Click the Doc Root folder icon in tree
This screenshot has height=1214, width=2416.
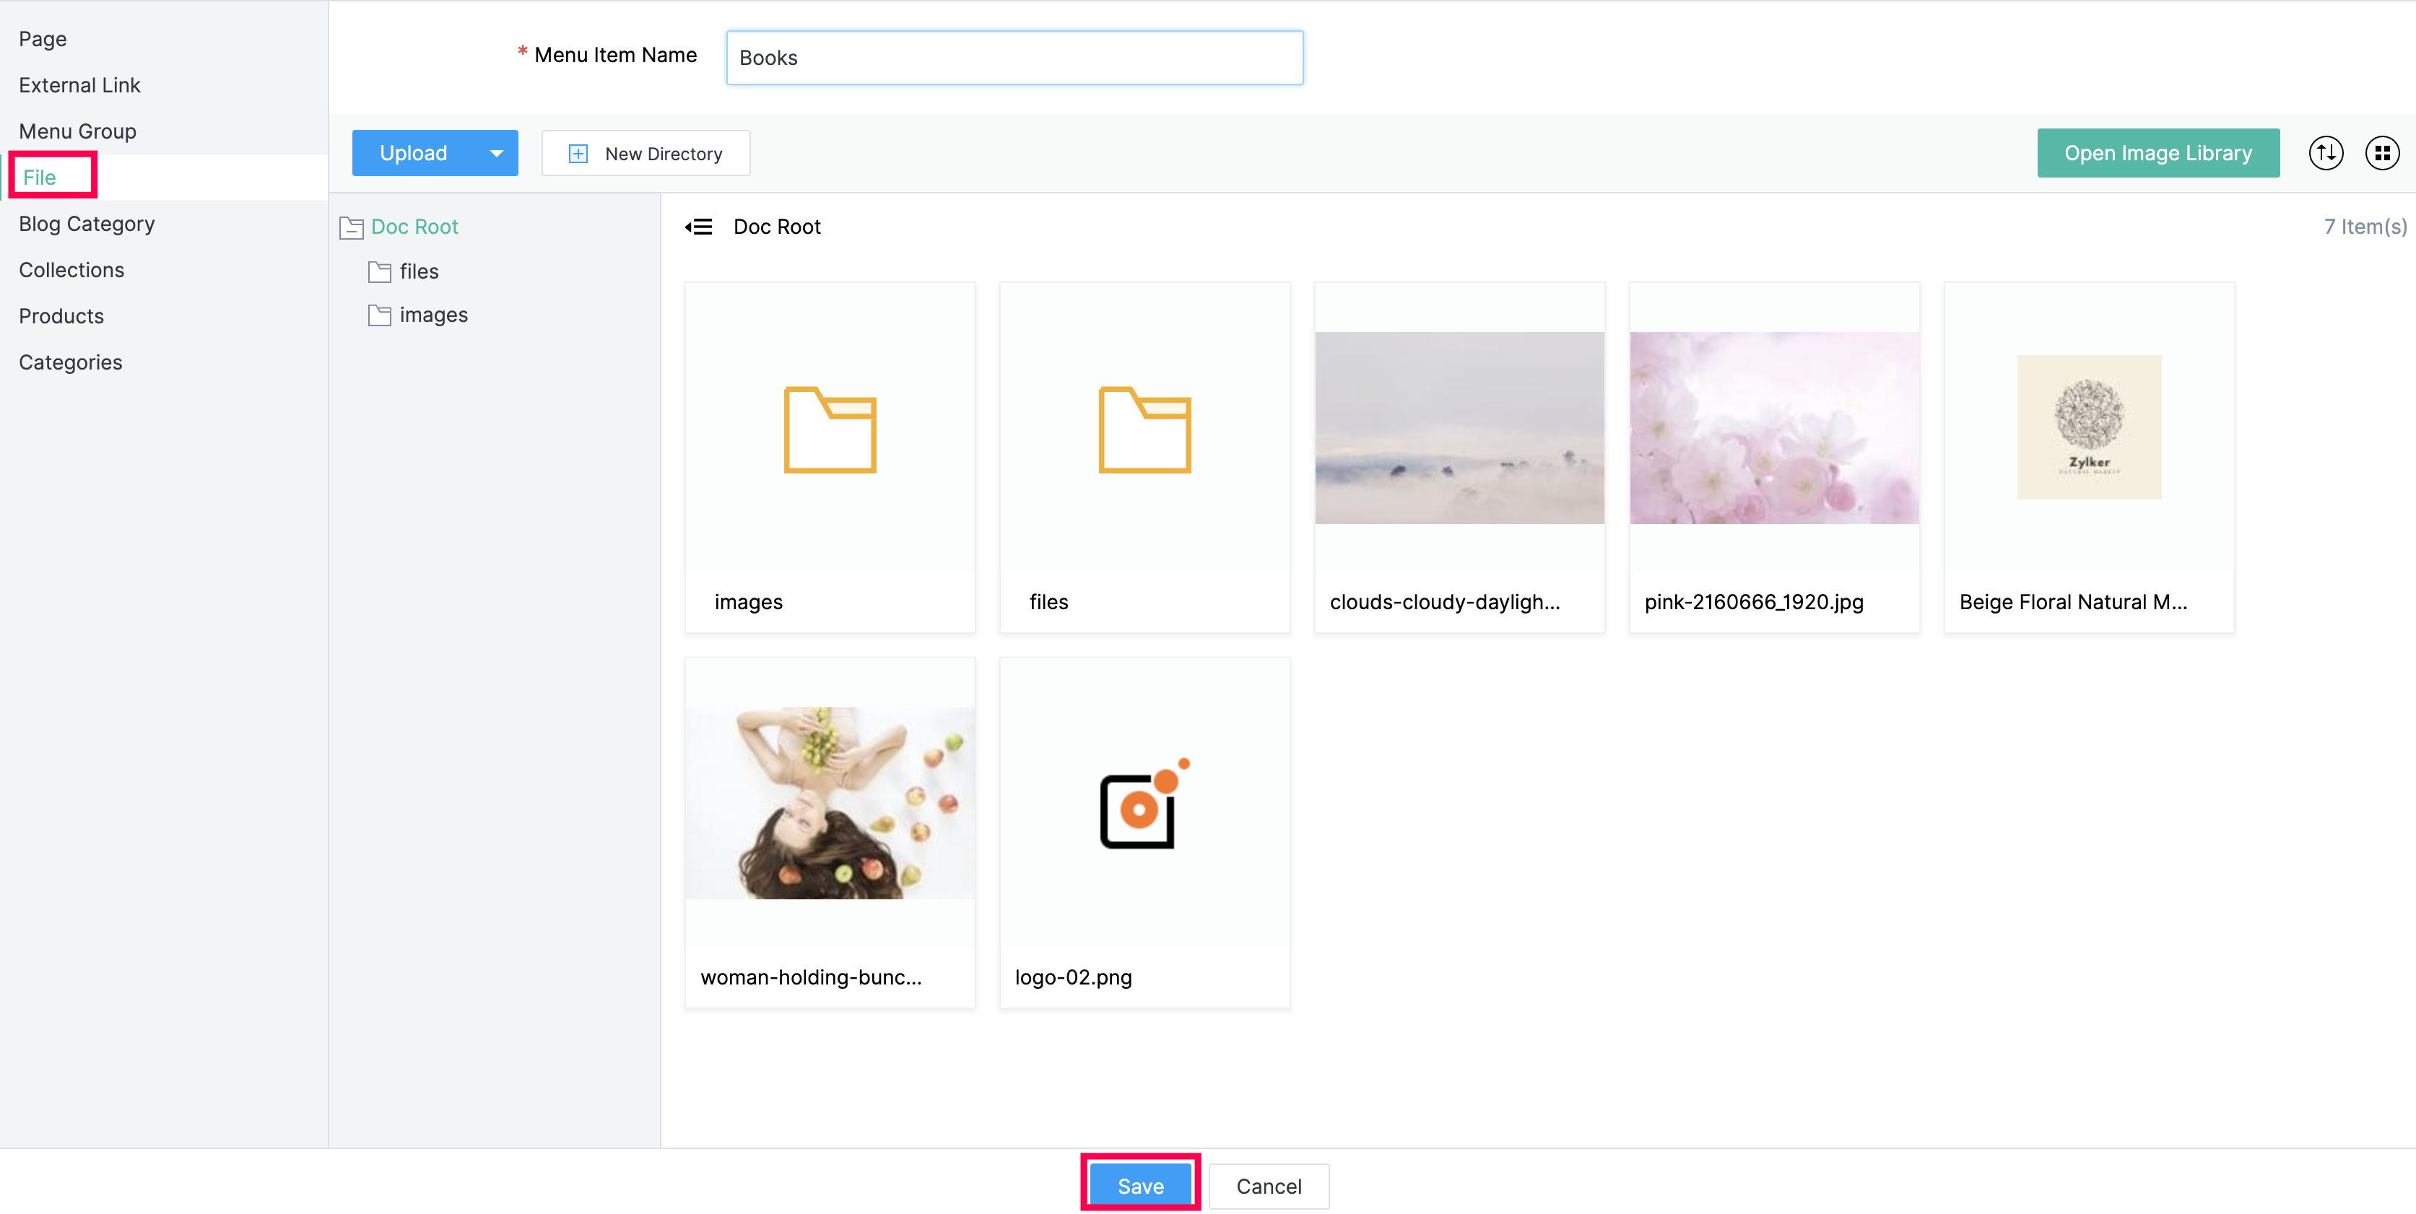point(352,227)
